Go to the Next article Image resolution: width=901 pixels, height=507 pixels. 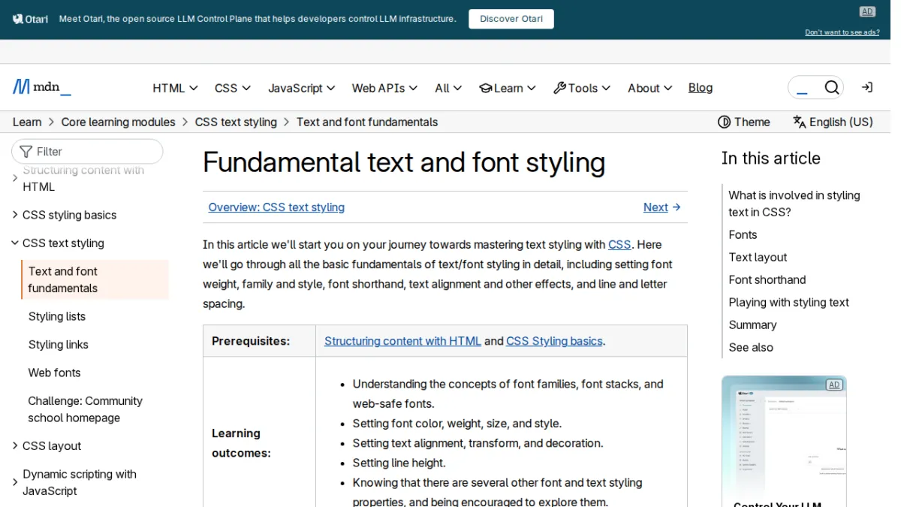[x=662, y=207]
